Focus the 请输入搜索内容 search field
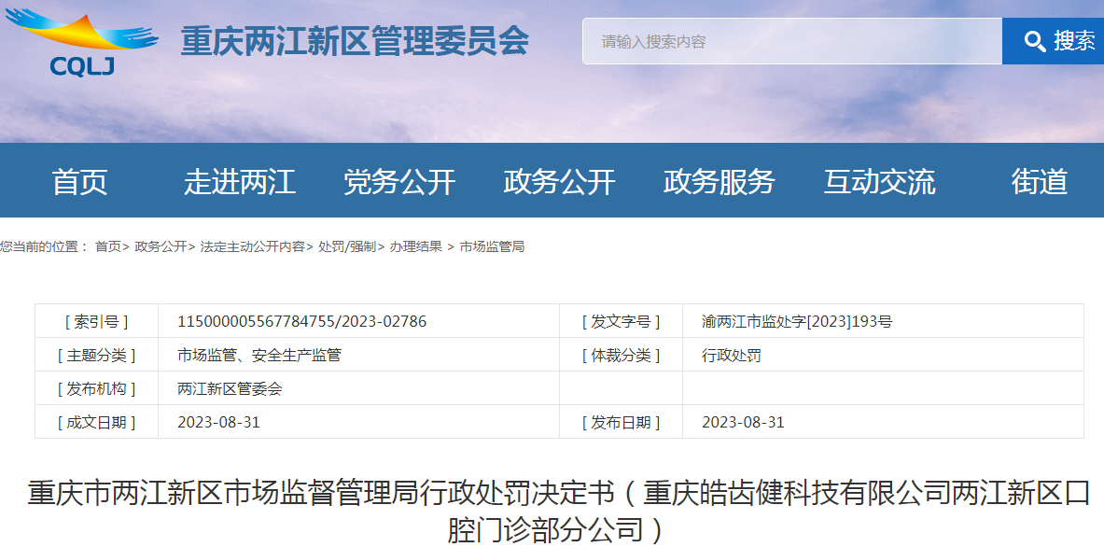 coord(791,41)
